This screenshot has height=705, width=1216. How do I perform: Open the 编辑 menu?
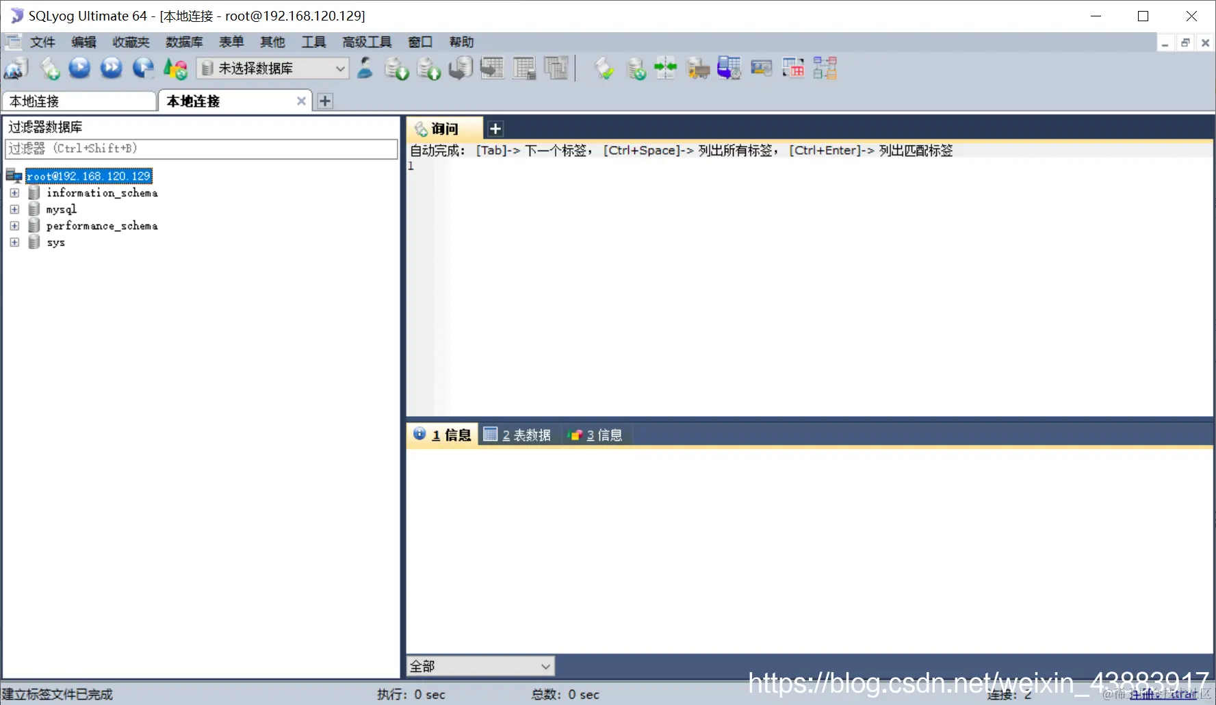[83, 42]
